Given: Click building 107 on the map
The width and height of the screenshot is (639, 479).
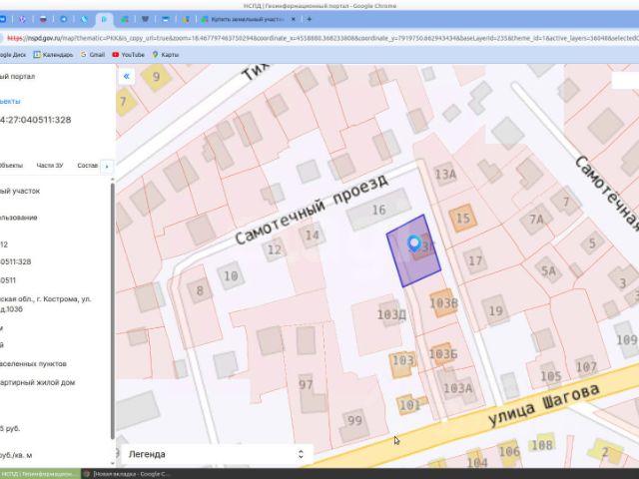Looking at the screenshot, I should [x=586, y=367].
